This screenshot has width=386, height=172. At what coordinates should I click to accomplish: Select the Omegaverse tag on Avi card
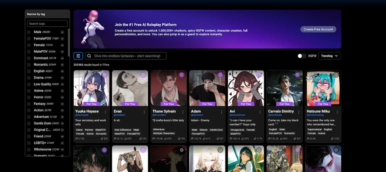237,130
